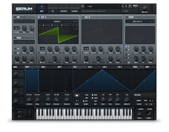Click the save preset disk icon
The width and height of the screenshot is (169, 132).
point(82,6)
